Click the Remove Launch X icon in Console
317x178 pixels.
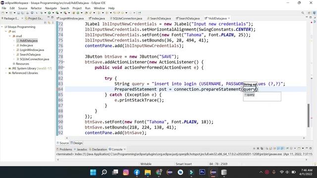[258, 148]
